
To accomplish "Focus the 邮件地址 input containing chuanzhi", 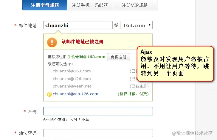I will 78,25.
